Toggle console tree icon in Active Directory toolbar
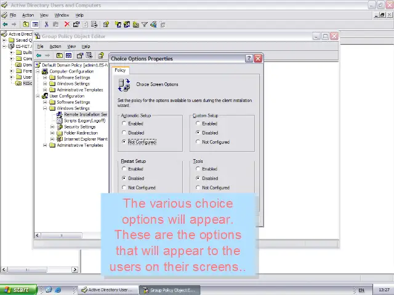The image size is (394, 295). pyautogui.click(x=35, y=25)
